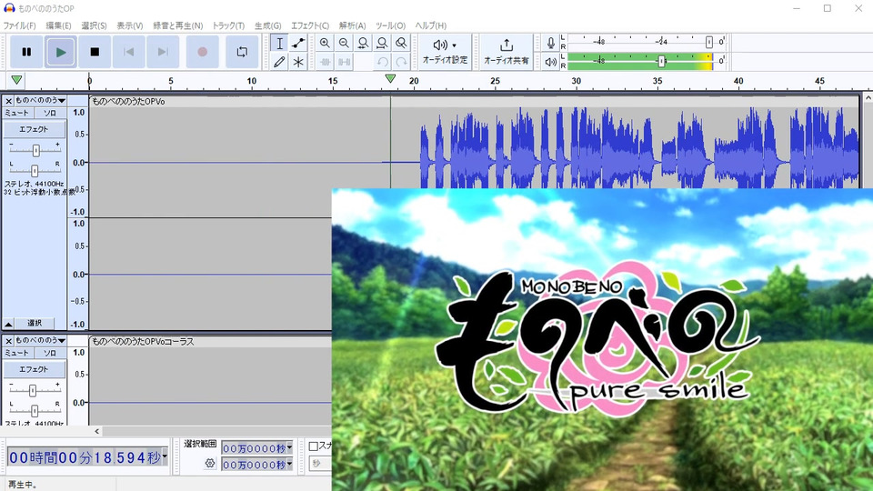This screenshot has width=873, height=491.
Task: Open the time display format dropdown
Action: click(x=165, y=456)
